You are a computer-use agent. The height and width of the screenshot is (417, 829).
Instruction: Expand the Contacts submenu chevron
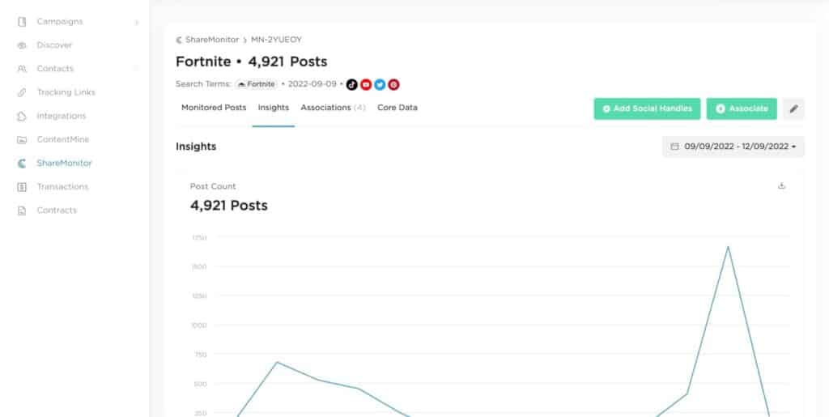[x=137, y=69]
